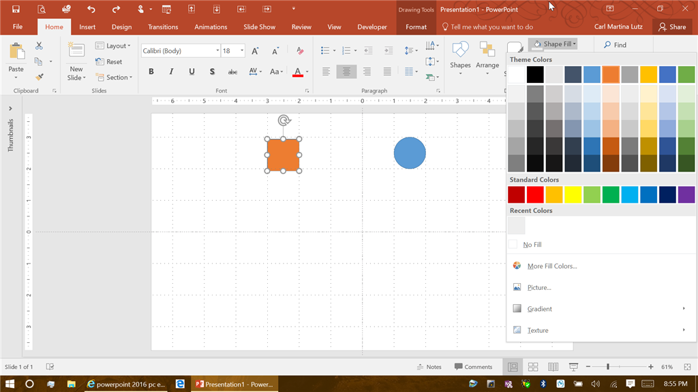Toggle Bold formatting
The height and width of the screenshot is (392, 698).
(151, 71)
